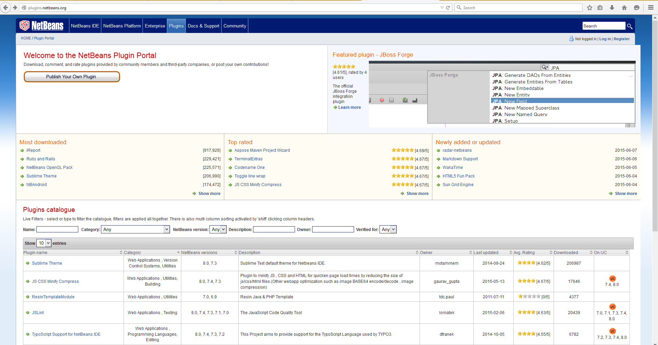The width and height of the screenshot is (658, 345).
Task: Click the Name filter input field
Action: pos(57,229)
